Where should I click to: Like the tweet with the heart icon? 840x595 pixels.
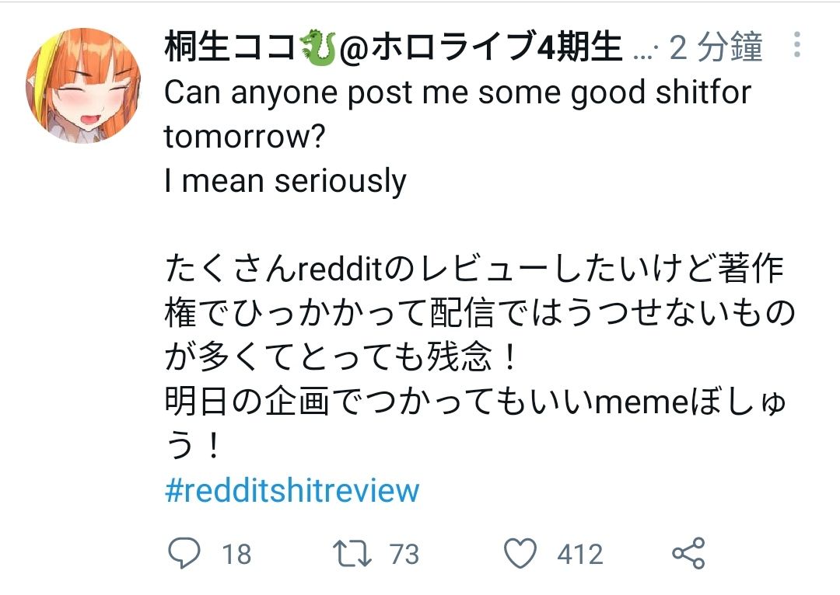coord(520,553)
